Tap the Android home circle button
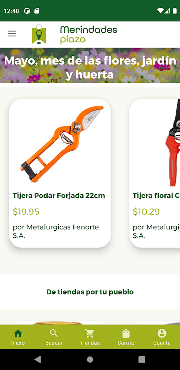180x370 pixels. 90,359
